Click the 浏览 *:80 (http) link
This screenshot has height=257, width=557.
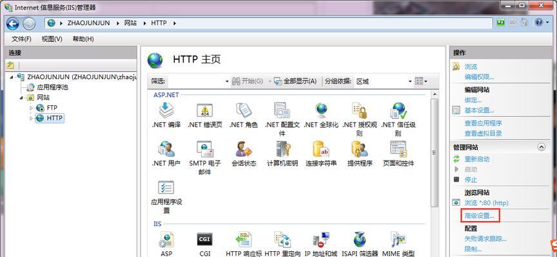tap(486, 203)
